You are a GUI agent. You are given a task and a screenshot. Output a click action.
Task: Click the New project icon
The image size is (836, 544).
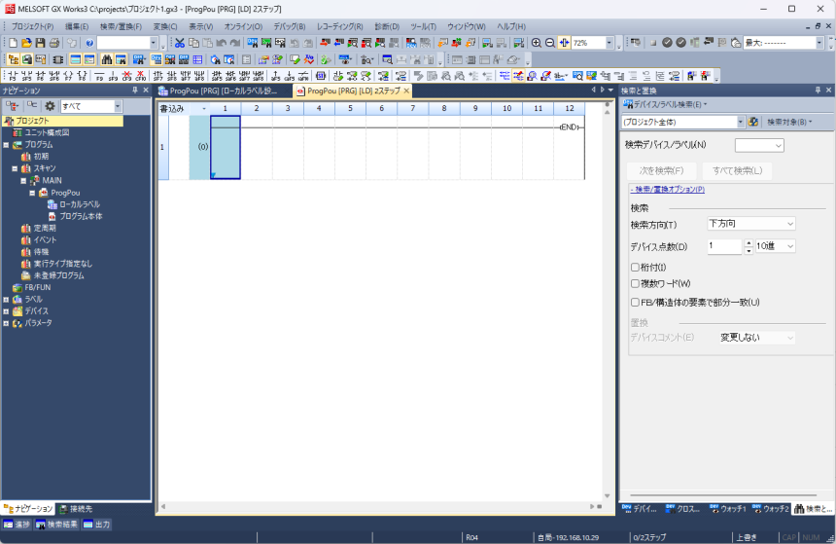[x=13, y=44]
